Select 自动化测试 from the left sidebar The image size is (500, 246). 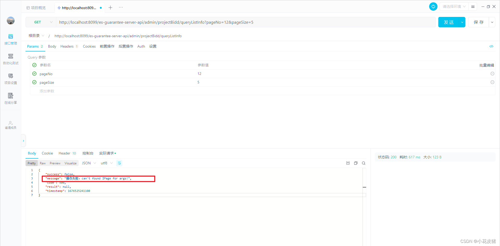click(x=10, y=59)
